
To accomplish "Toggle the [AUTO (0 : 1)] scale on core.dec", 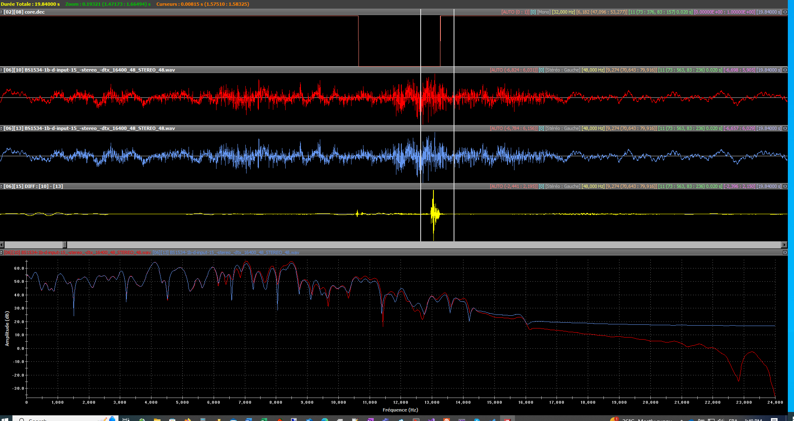I will coord(515,12).
